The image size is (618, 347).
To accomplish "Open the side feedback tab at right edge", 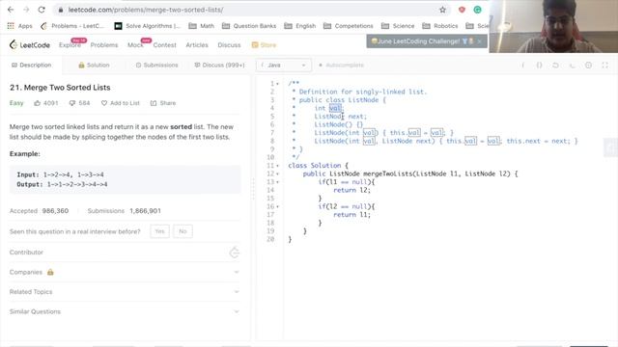I will 611,147.
